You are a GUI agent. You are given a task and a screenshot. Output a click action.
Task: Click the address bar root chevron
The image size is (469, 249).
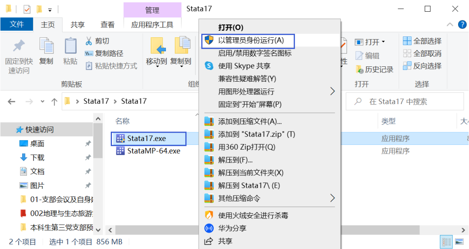pyautogui.click(x=77, y=102)
